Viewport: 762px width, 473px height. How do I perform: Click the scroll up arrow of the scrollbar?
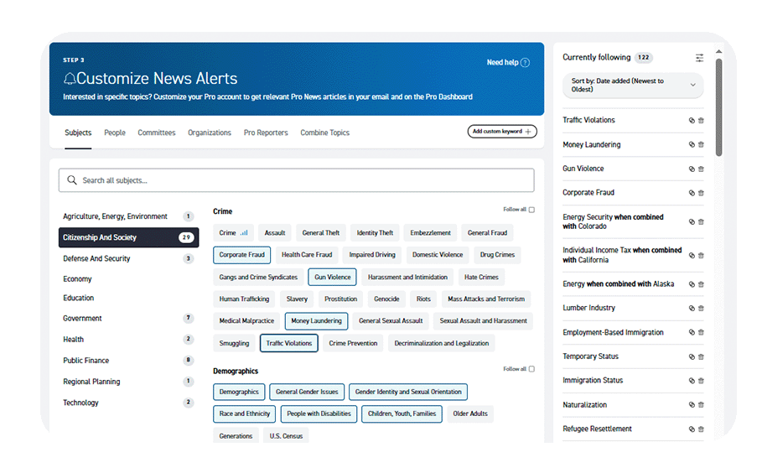click(718, 51)
